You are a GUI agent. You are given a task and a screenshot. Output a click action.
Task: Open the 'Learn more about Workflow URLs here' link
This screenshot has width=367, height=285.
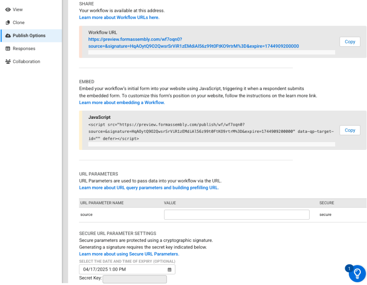[x=119, y=17]
